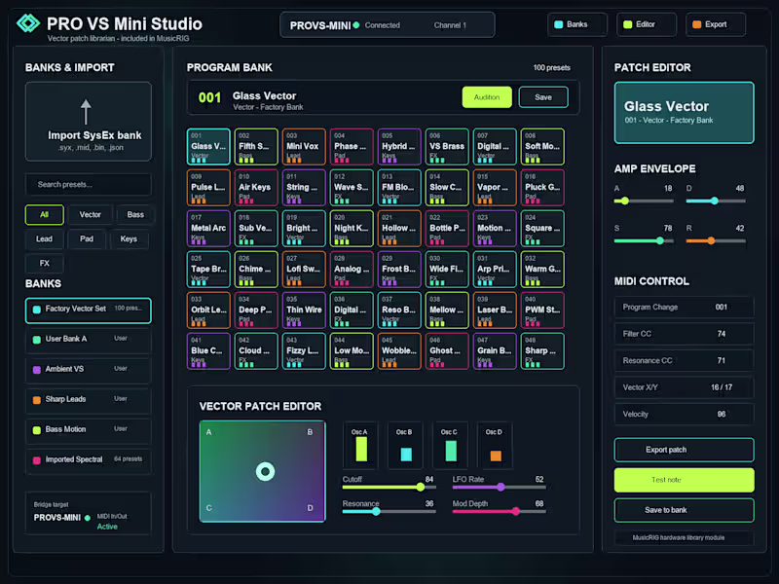The height and width of the screenshot is (584, 779).
Task: Adjust the Mod Depth slider
Action: (x=499, y=512)
